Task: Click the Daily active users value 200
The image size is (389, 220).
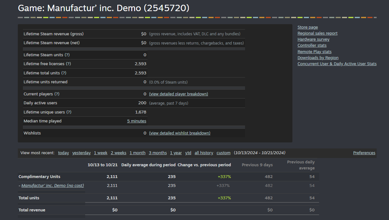Action: (142, 103)
